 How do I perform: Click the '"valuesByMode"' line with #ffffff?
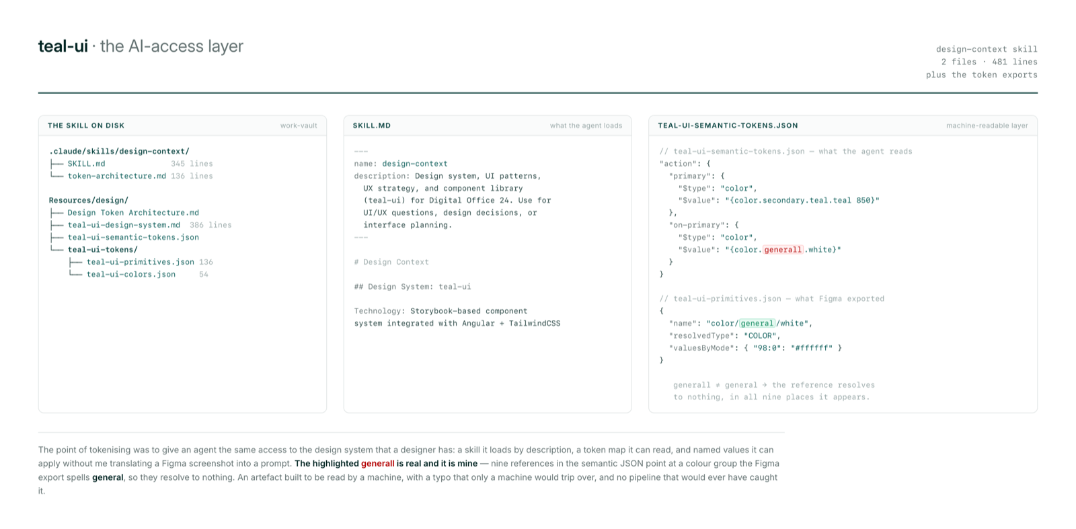tap(756, 348)
